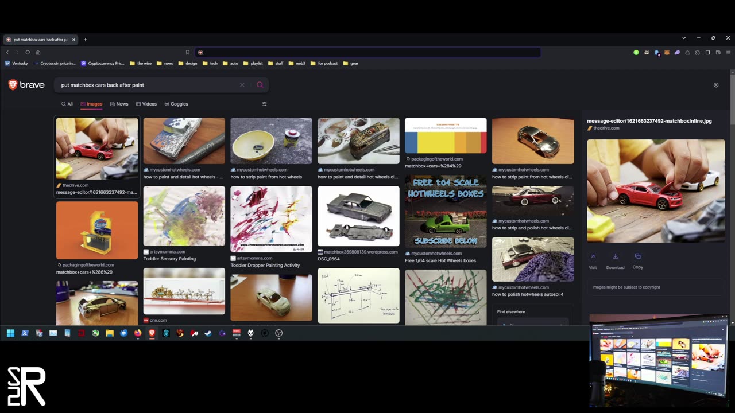Open the Brave wallet icon
The height and width of the screenshot is (413, 735).
718,52
